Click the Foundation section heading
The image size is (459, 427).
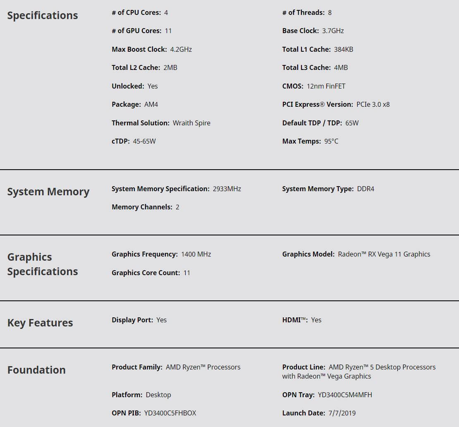pyautogui.click(x=36, y=370)
